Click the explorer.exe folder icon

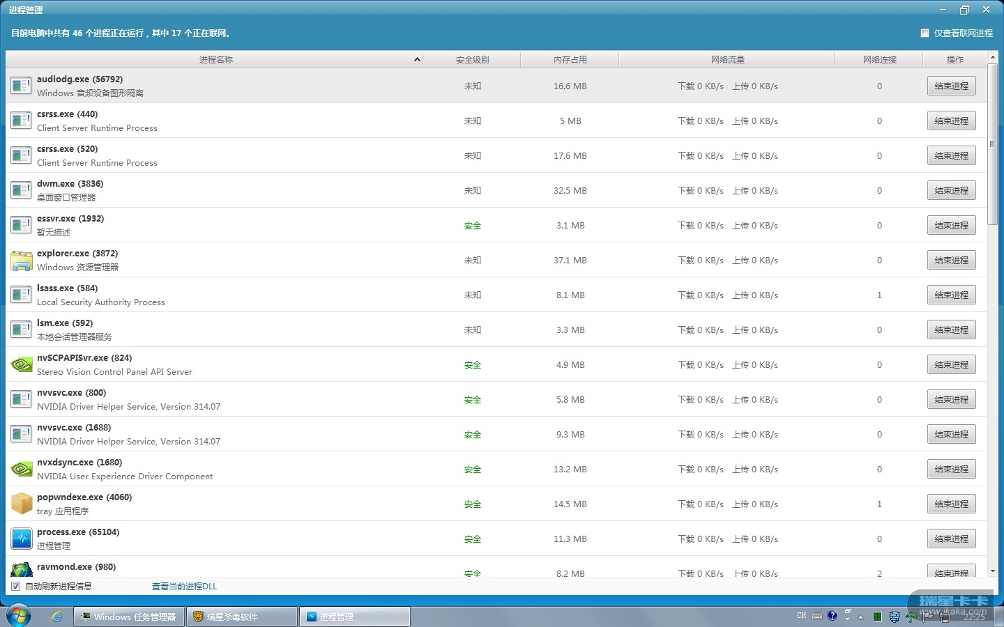[22, 260]
